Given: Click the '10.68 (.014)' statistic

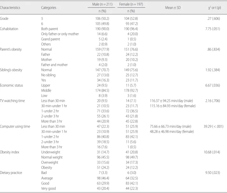Looking at the screenshot, I should [212, 152].
